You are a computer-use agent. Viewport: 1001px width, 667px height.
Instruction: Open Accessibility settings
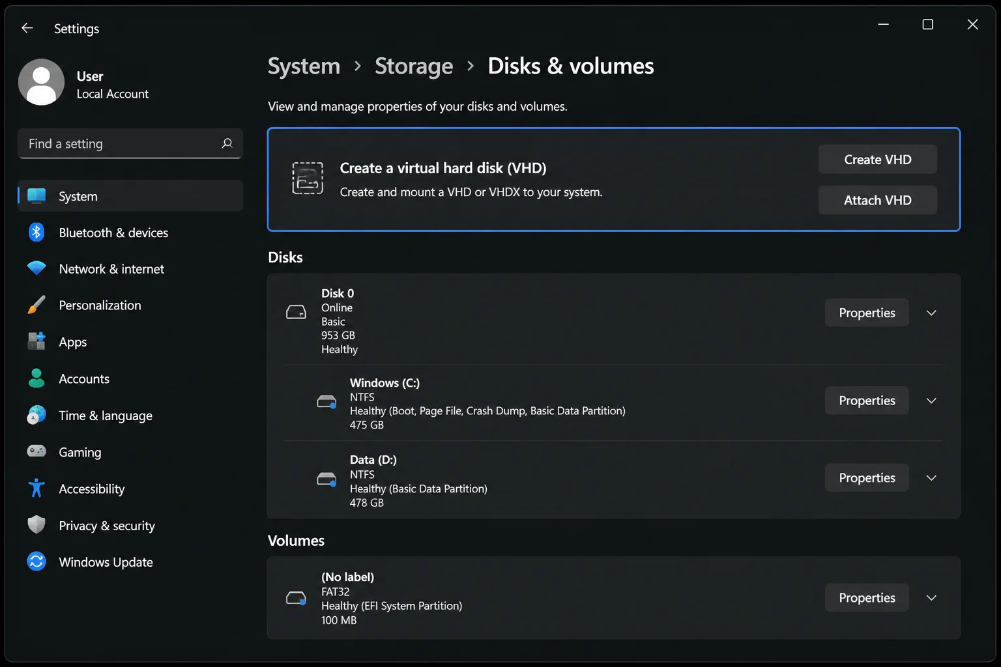click(130, 488)
